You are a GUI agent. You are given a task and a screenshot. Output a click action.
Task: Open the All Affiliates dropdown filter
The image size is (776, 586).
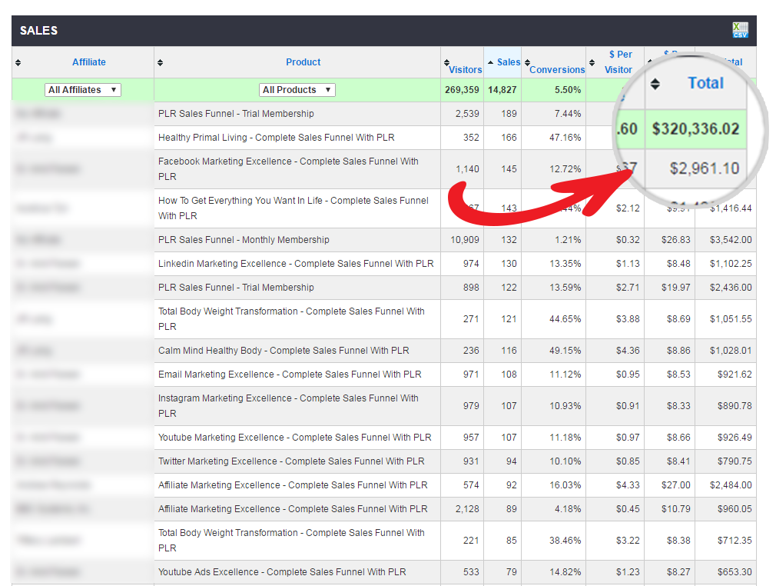(83, 90)
